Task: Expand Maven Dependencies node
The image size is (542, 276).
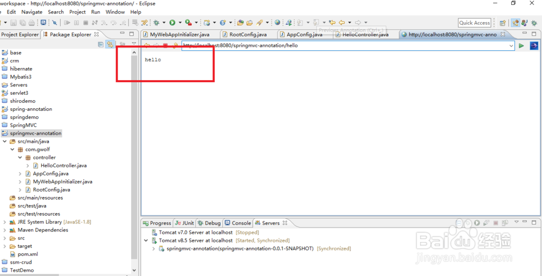Action: tap(4, 230)
